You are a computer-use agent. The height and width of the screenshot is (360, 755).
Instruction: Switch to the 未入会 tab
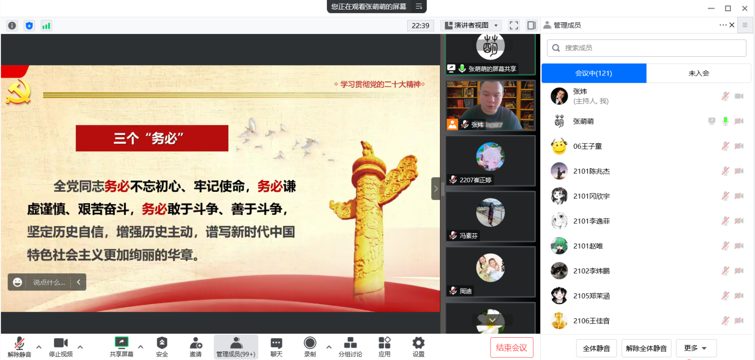coord(698,73)
